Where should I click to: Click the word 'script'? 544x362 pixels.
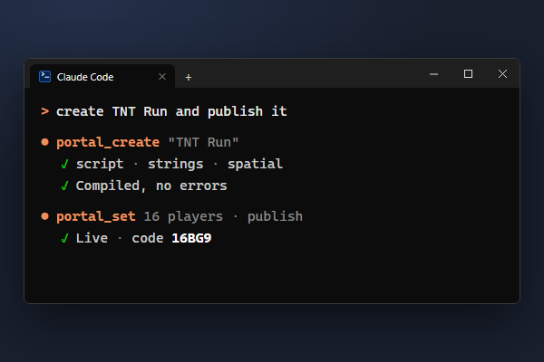[x=100, y=164]
